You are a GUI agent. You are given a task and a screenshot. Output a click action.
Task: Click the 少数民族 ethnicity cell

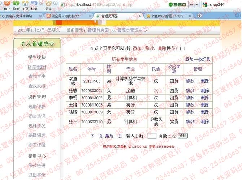point(156,121)
